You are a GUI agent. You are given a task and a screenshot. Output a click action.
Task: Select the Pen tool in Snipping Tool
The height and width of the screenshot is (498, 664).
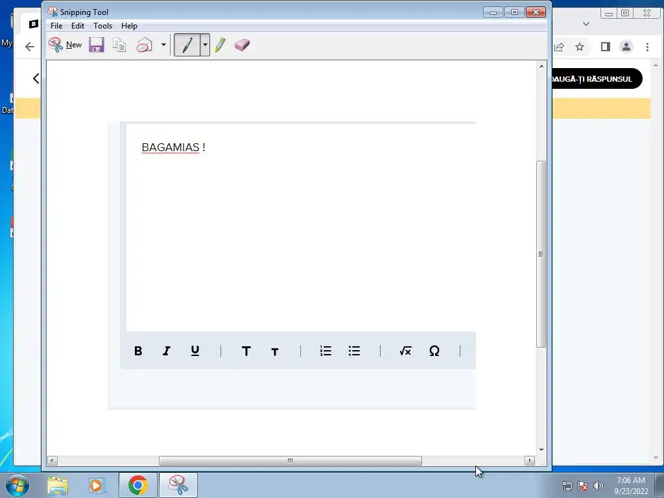[187, 45]
